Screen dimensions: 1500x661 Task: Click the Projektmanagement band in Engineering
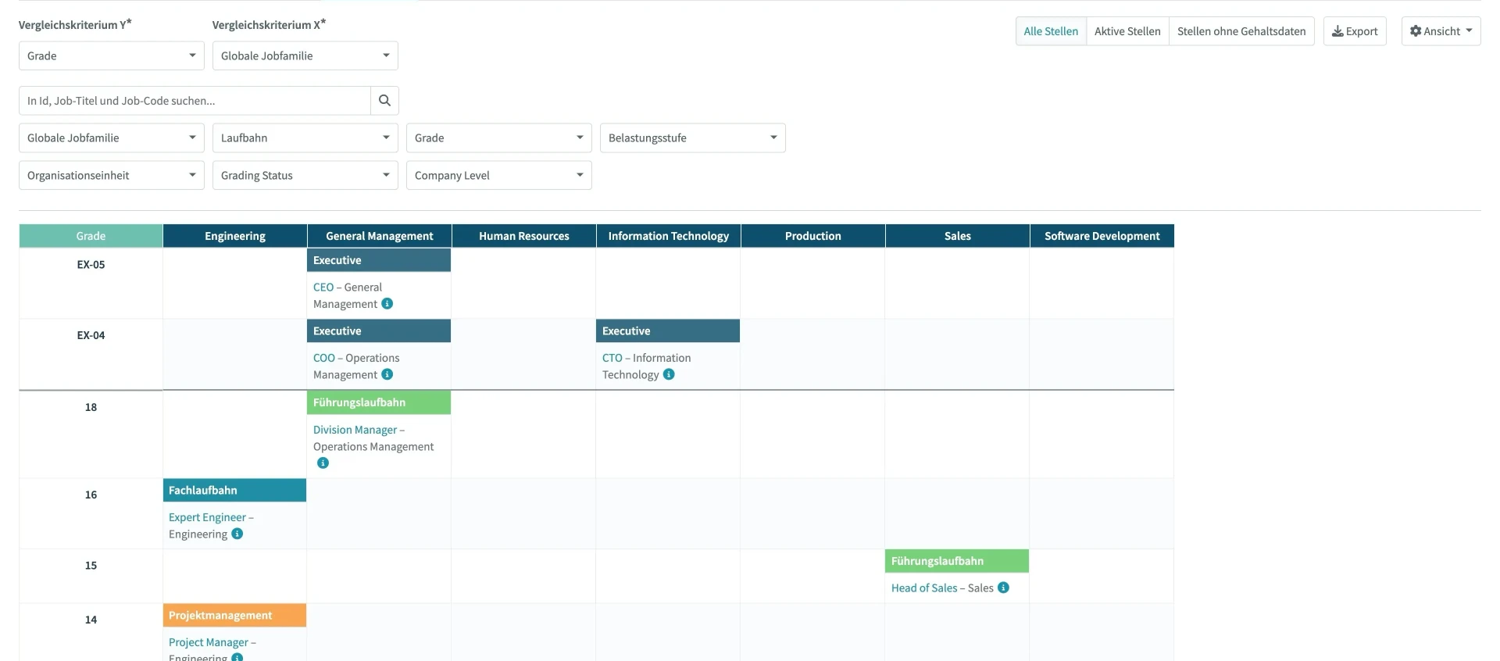click(x=234, y=616)
